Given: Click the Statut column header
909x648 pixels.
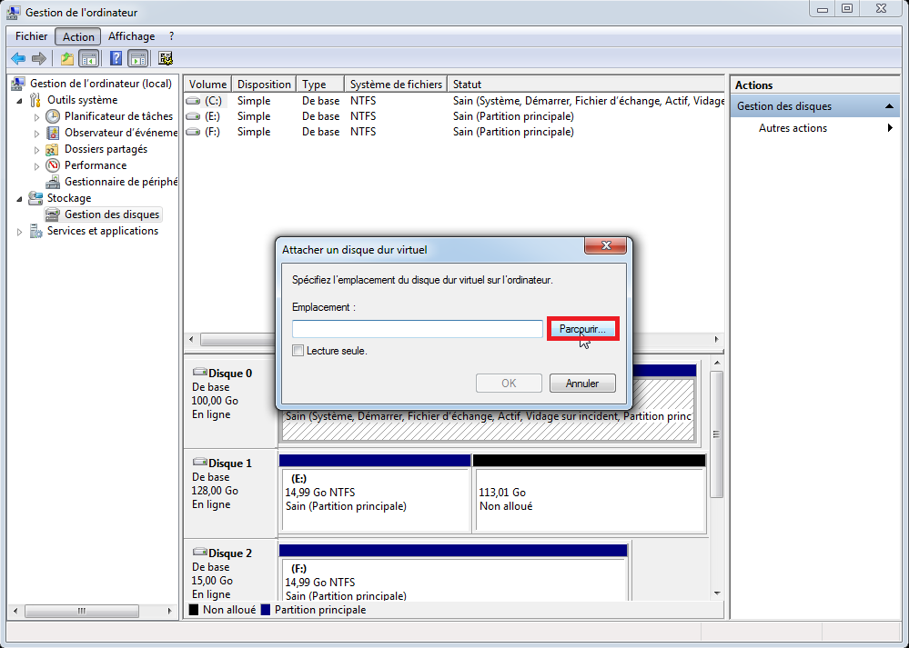Looking at the screenshot, I should 587,84.
